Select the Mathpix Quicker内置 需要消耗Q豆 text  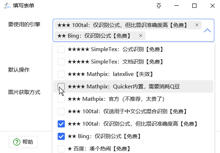click(124, 87)
